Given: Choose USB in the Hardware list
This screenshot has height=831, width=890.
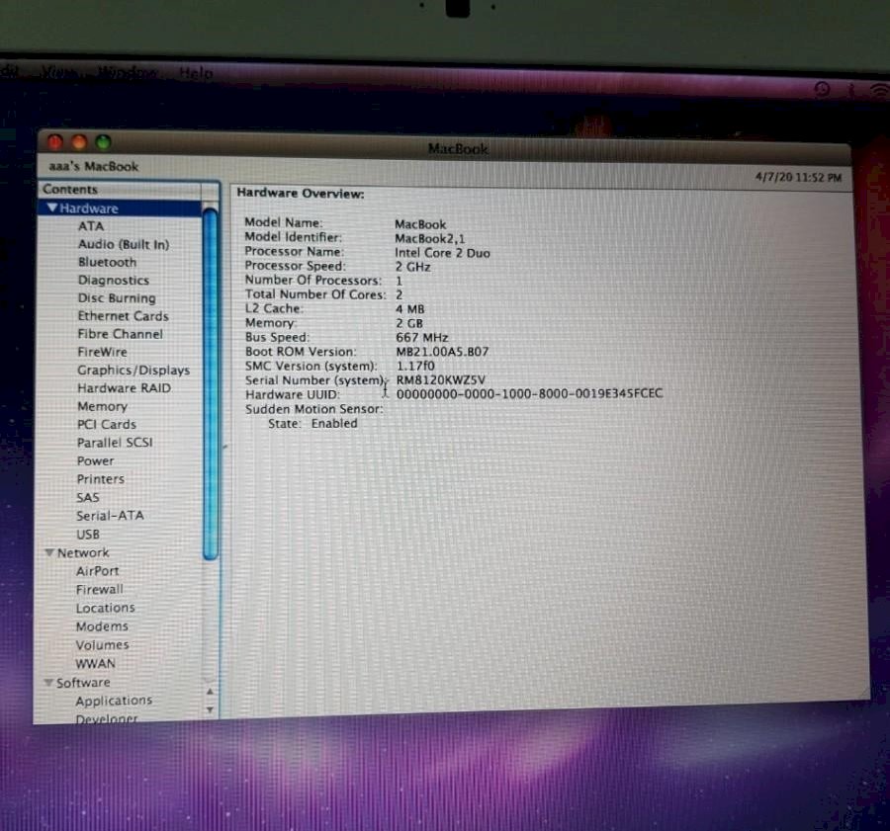Looking at the screenshot, I should 88,534.
